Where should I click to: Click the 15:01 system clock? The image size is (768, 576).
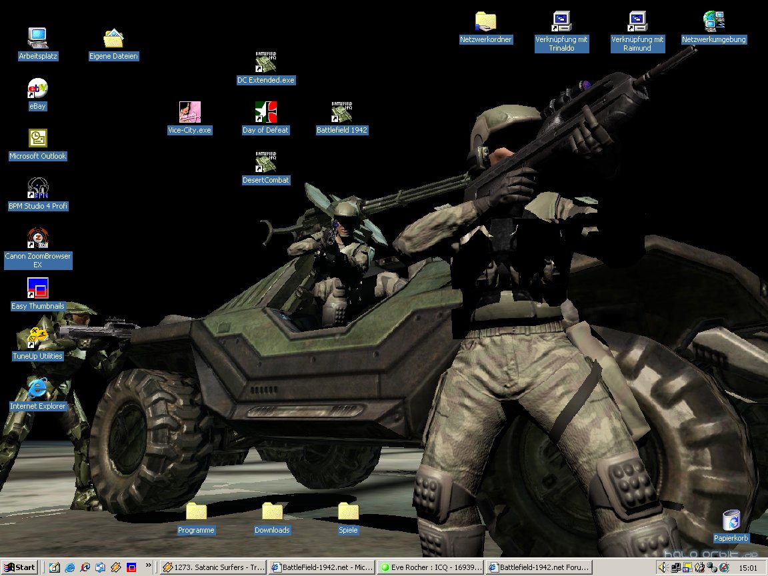tap(748, 567)
